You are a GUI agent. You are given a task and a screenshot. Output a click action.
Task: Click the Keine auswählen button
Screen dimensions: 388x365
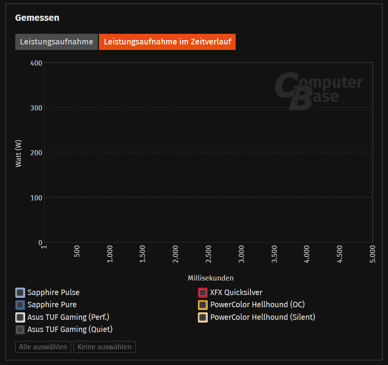[x=104, y=347]
